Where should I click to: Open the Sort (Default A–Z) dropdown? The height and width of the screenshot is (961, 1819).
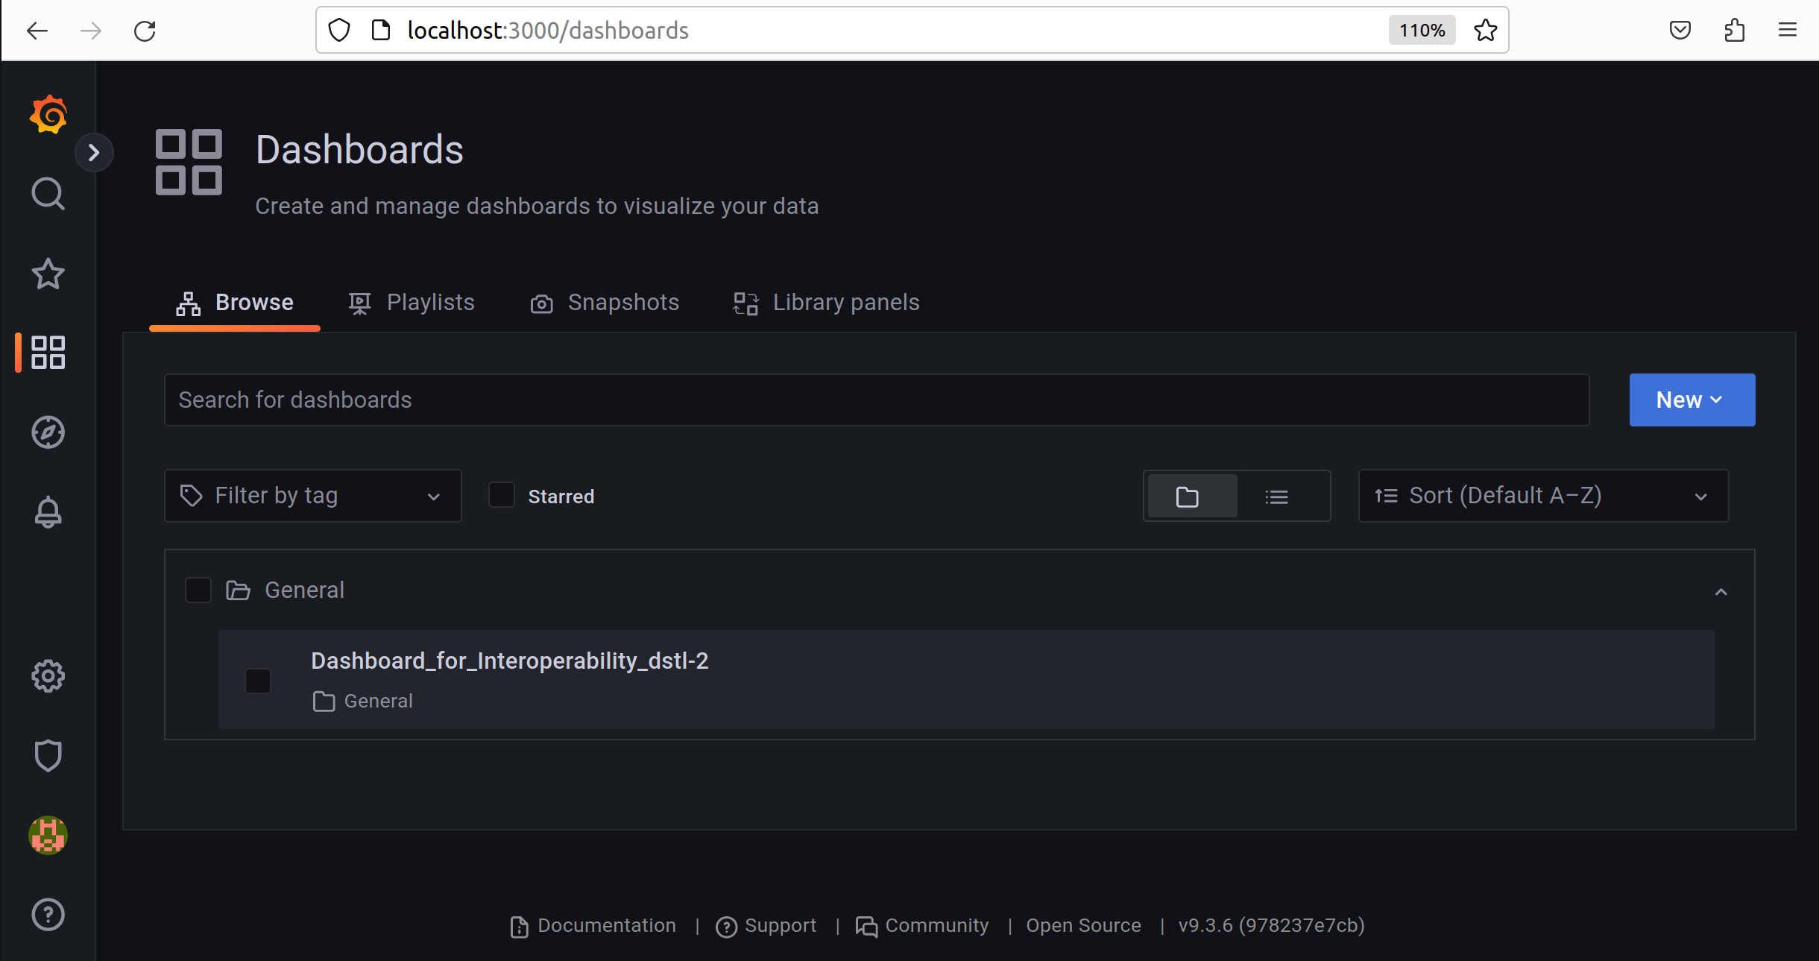tap(1542, 496)
